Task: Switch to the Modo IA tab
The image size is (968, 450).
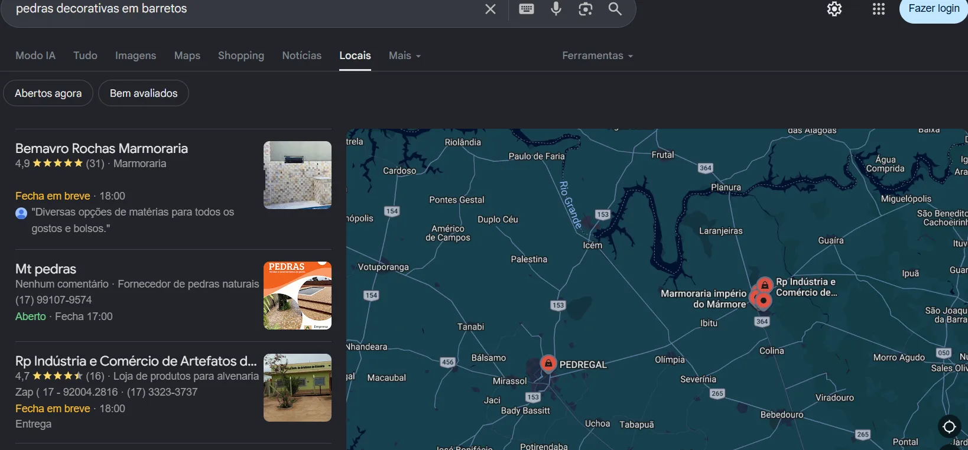Action: [x=35, y=56]
